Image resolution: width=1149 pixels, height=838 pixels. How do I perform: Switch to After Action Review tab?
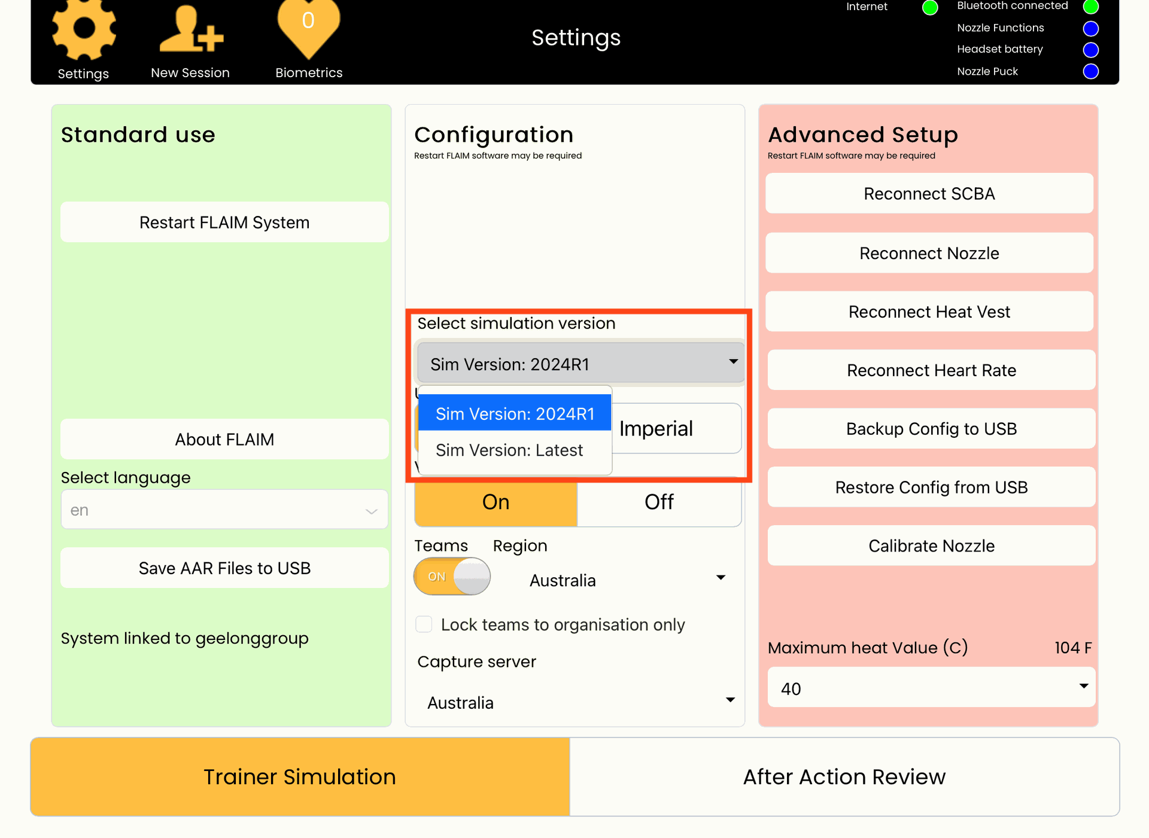[x=844, y=777]
